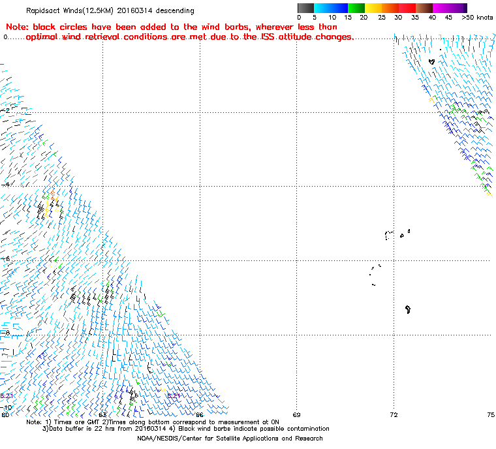The width and height of the screenshot is (496, 449).
Task: Click the magenta 40-45 knots color segment
Action: pyautogui.click(x=441, y=8)
